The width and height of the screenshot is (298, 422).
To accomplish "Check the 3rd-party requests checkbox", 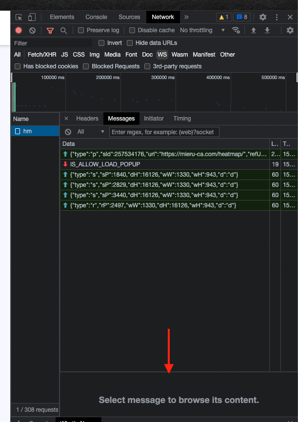I will point(147,66).
